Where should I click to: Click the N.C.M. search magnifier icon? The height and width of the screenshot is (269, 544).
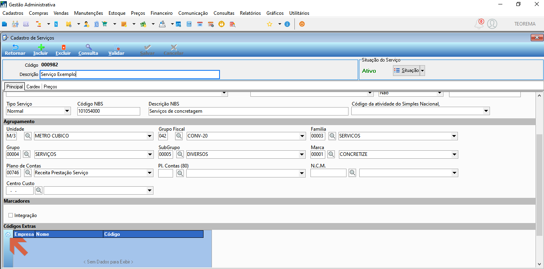tap(352, 173)
